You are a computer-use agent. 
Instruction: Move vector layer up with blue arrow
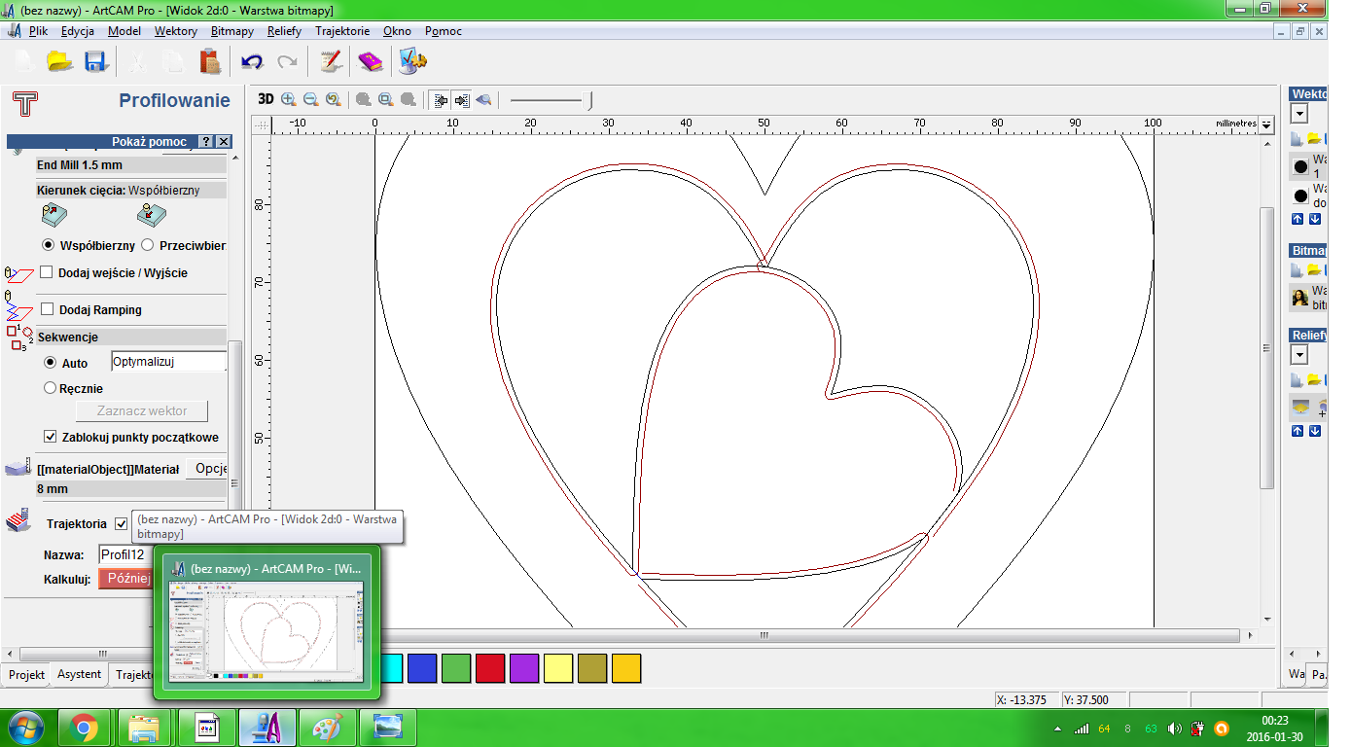pos(1298,219)
